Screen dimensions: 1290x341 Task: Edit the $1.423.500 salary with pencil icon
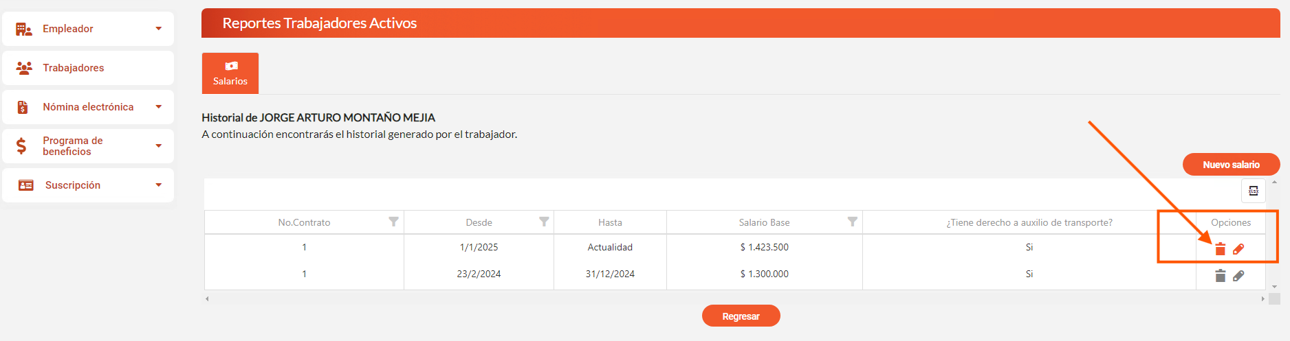point(1238,249)
